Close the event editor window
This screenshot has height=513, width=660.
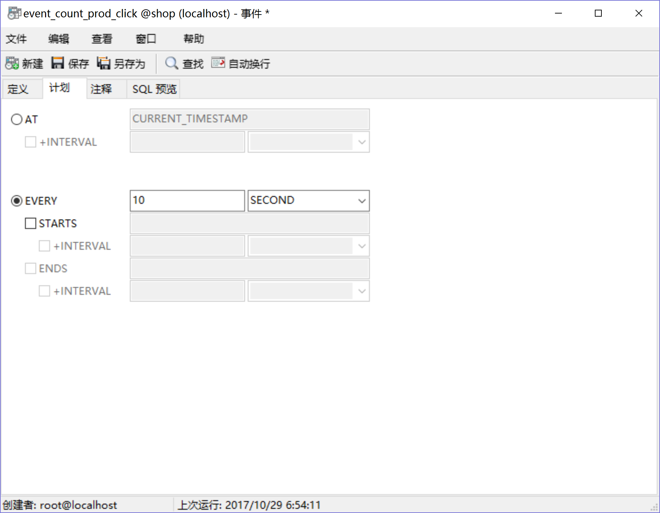639,13
